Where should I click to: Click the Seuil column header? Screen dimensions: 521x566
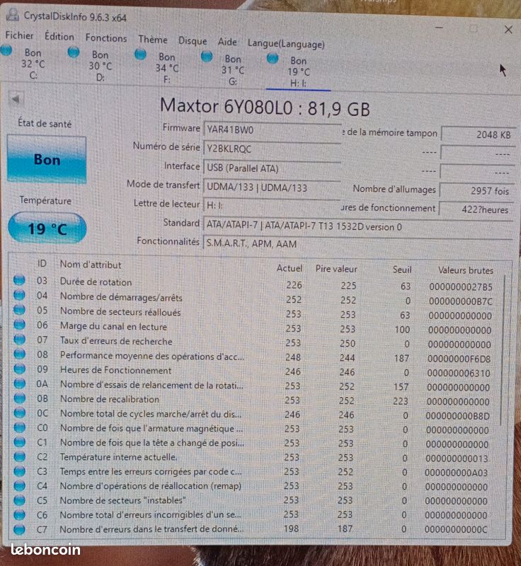coord(402,270)
